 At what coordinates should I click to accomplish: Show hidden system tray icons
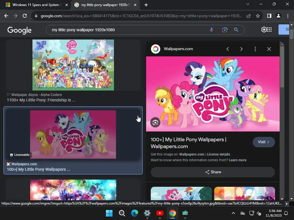233,213
